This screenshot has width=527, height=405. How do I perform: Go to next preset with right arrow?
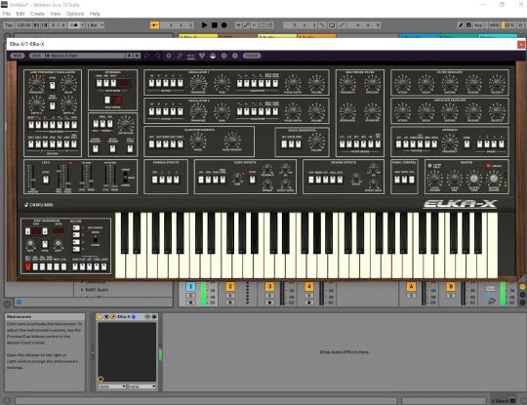click(x=138, y=56)
